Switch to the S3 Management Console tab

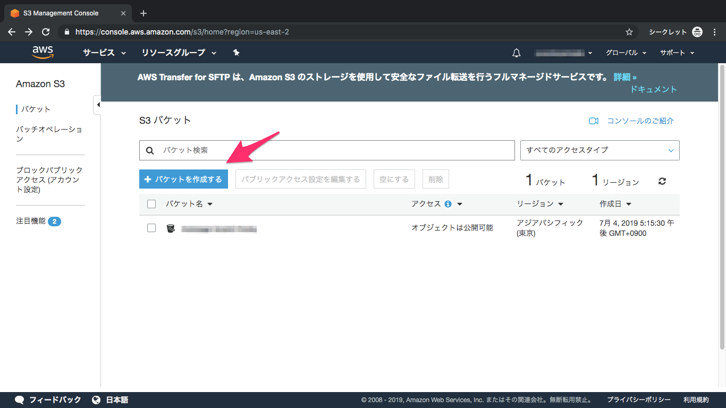pos(68,13)
